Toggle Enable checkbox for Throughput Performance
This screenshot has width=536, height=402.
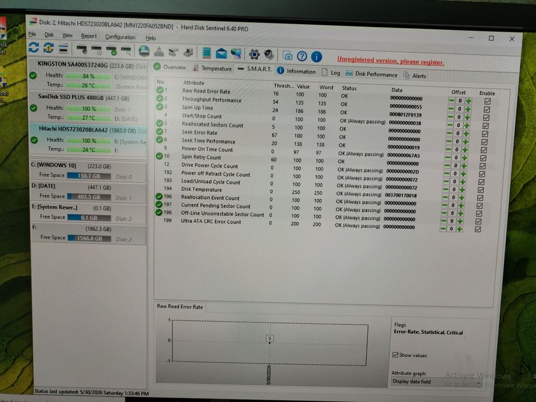tap(487, 109)
